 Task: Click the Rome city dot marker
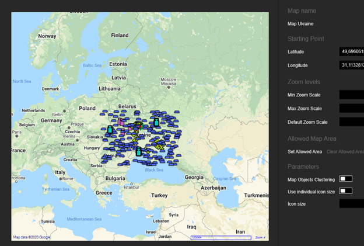61,179
